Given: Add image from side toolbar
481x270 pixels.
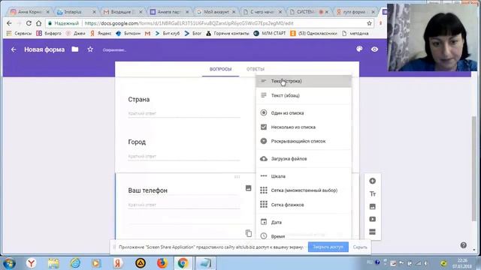Looking at the screenshot, I should 373,207.
